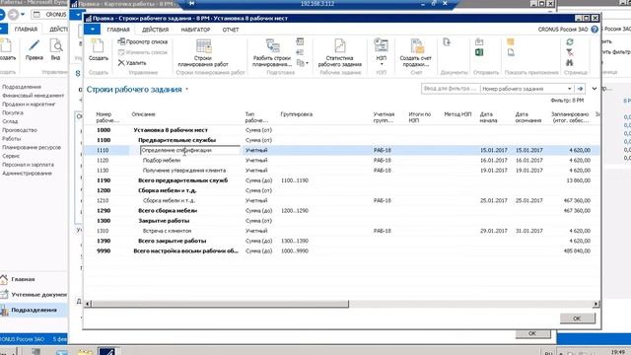Click the Excel export icon in Отправить group
Viewport: 631px width, 355px height.
click(479, 52)
